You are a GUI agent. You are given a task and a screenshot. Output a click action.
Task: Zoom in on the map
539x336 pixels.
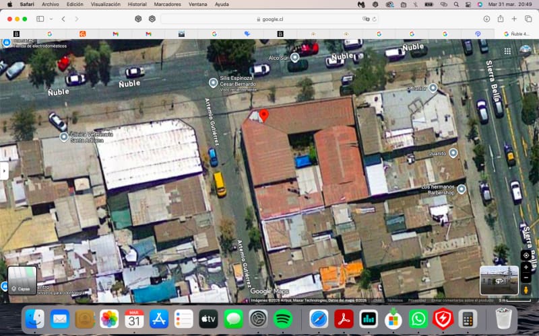(x=526, y=267)
